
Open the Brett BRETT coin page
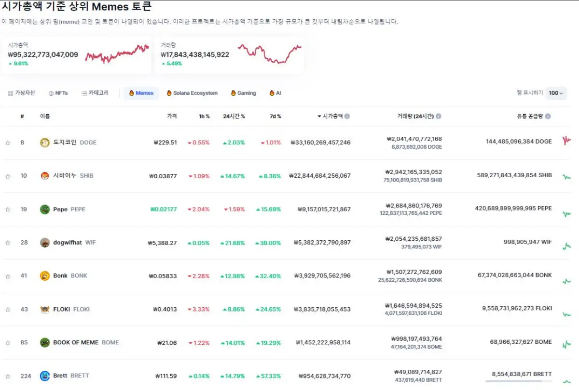click(x=71, y=376)
